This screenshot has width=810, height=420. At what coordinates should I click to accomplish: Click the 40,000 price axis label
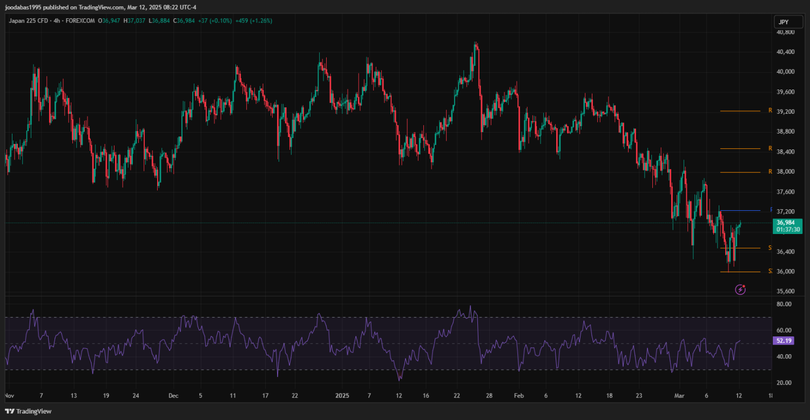(785, 72)
